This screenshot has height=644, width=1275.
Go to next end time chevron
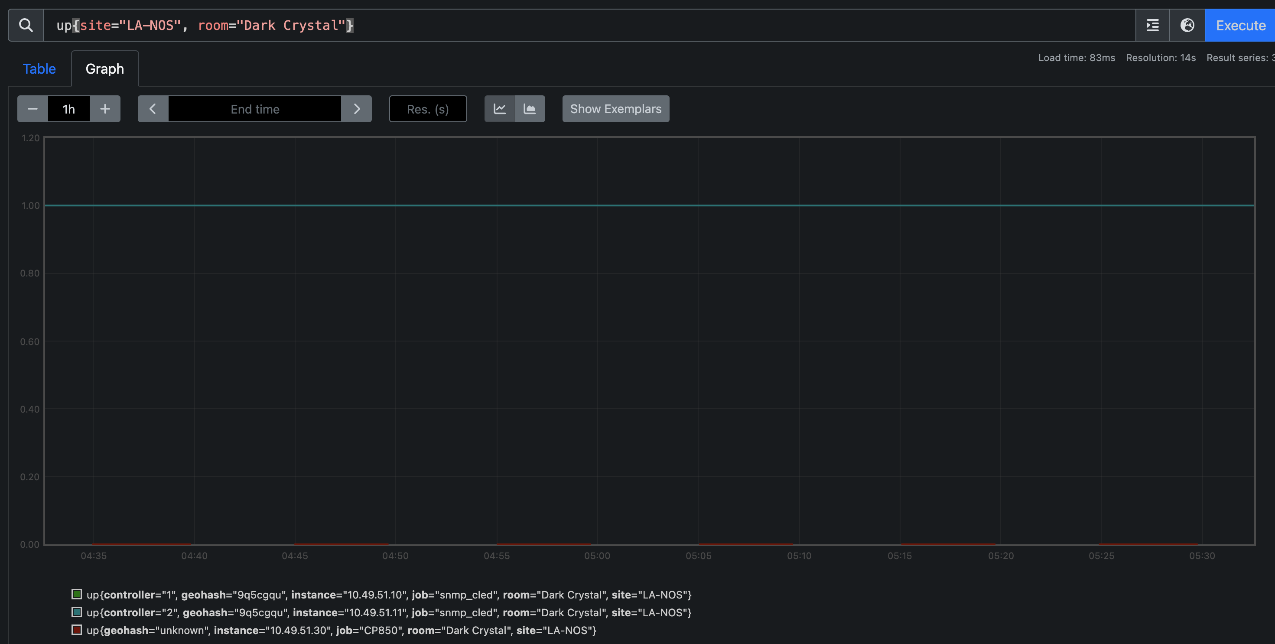(x=356, y=109)
